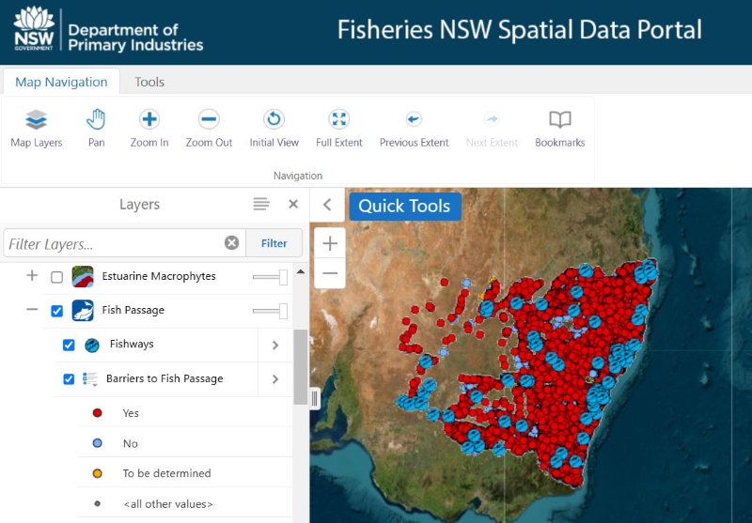752x523 pixels.
Task: Click the layers list scrollbar thumb
Action: click(301, 367)
